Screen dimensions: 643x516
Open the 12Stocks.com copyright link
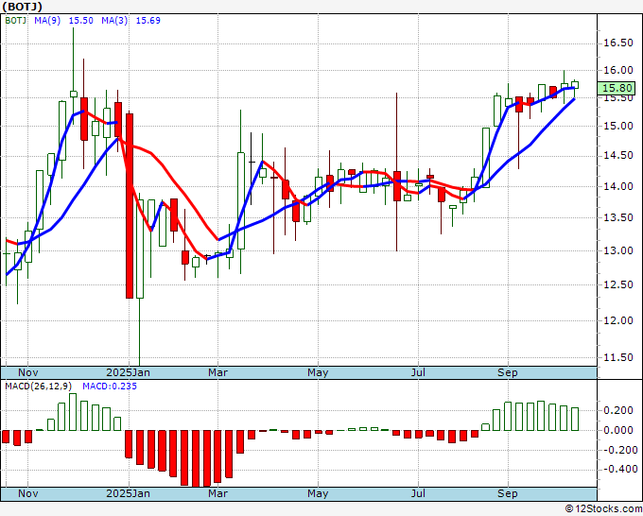603,508
